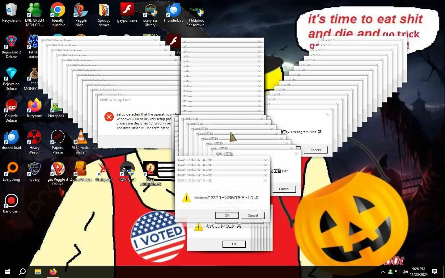Launch the Thunderbird desktop shortcut

[x=173, y=13]
